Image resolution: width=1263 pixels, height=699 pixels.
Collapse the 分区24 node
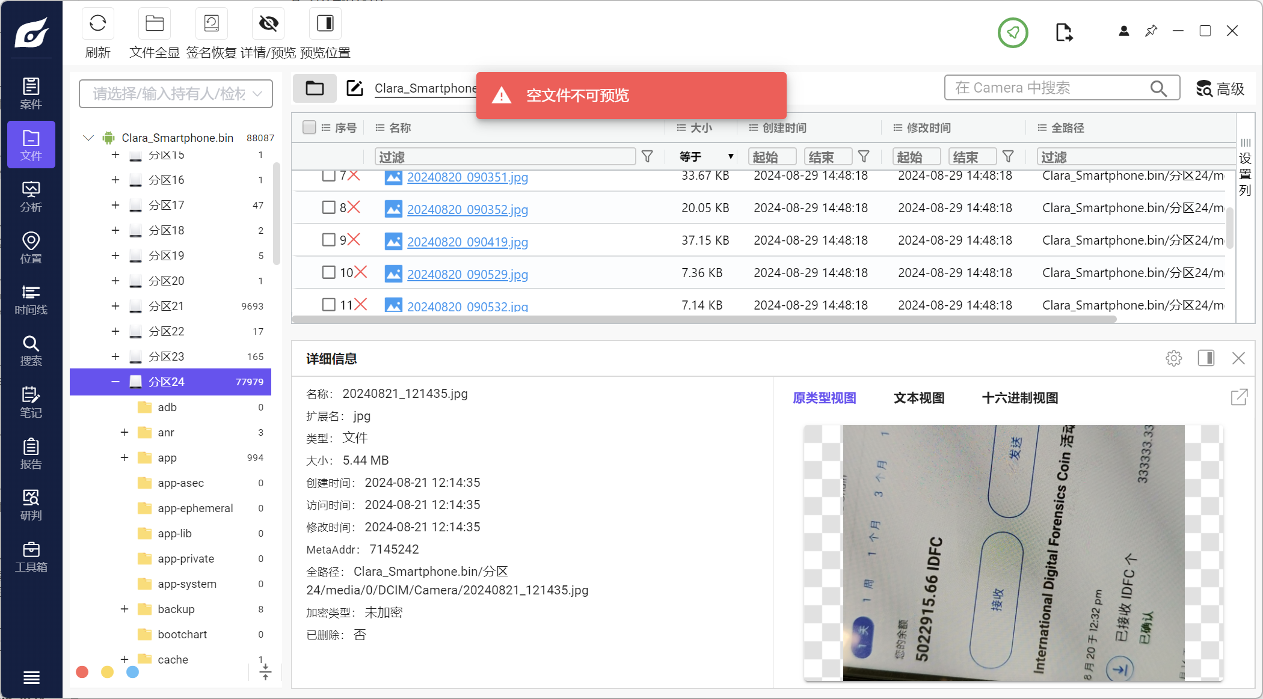[x=115, y=382]
